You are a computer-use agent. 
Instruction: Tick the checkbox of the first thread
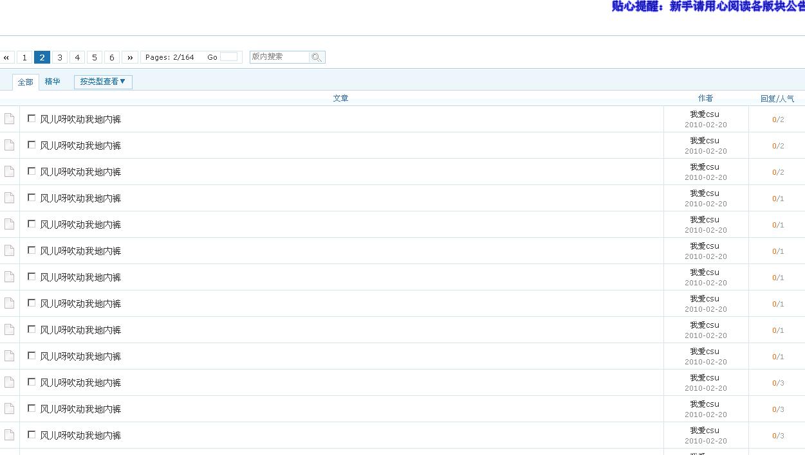32,118
